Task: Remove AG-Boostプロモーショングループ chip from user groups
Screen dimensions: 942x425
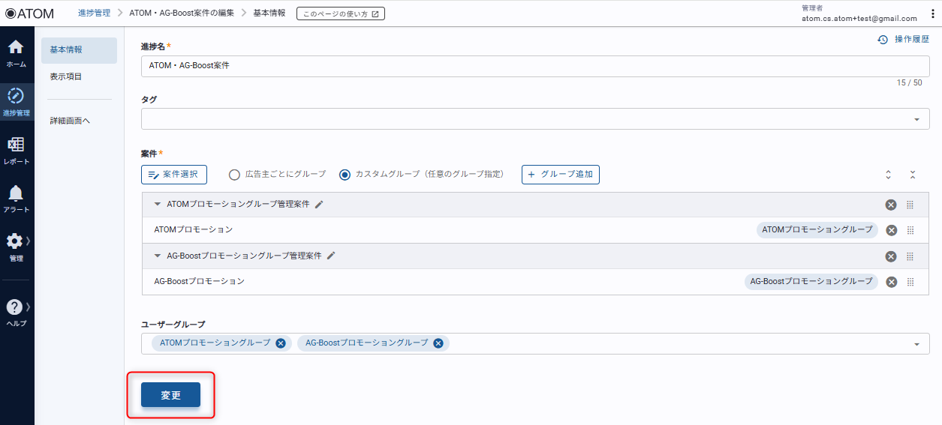Action: 438,343
